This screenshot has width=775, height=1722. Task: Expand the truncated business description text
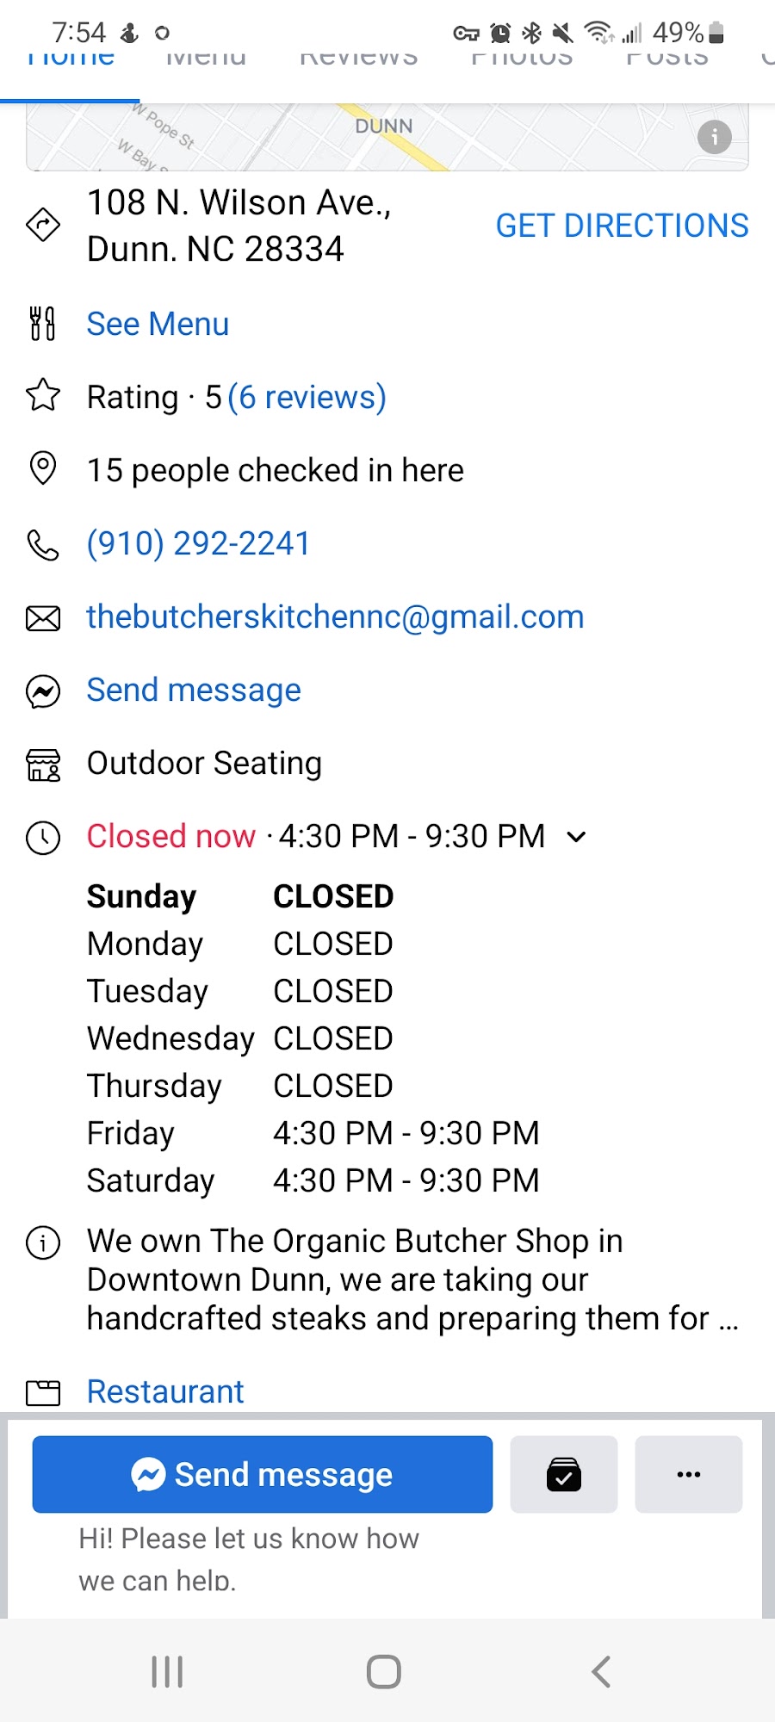click(412, 1279)
